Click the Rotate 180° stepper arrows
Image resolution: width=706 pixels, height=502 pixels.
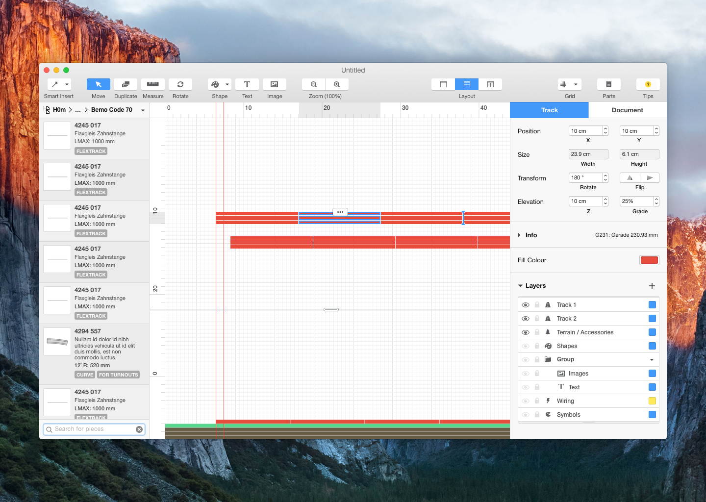point(605,178)
